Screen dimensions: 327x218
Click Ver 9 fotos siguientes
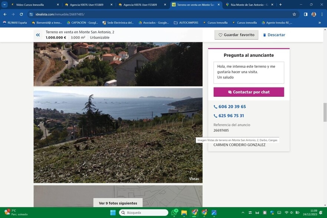pos(118,203)
